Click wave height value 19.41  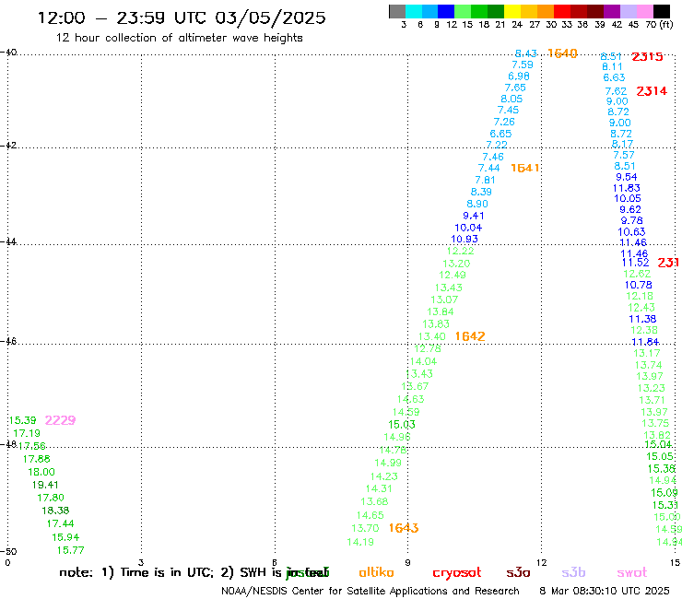(x=45, y=485)
